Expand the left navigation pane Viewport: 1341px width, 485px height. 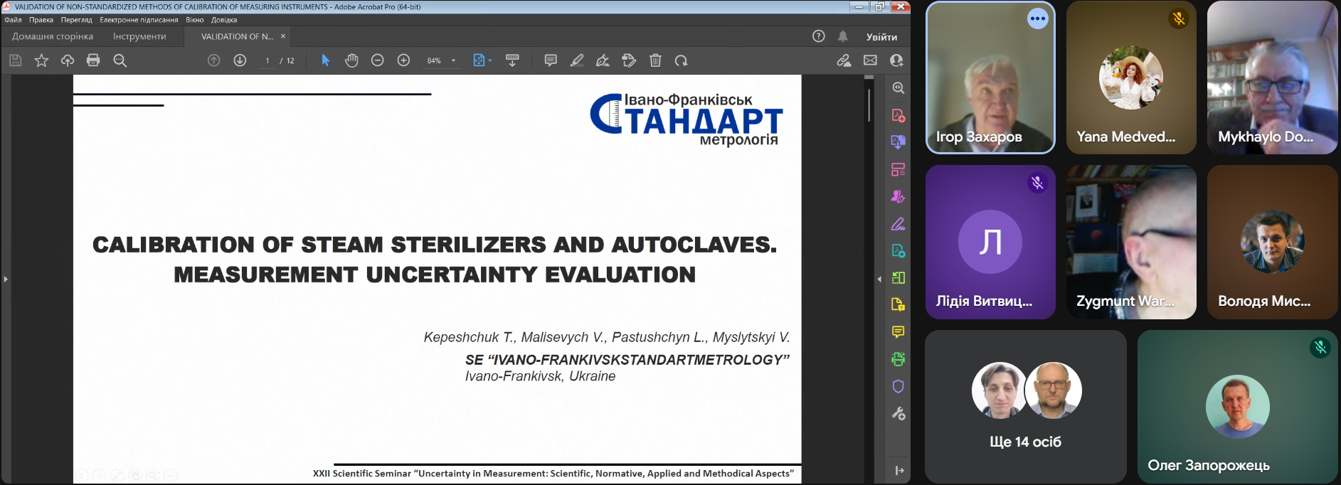point(6,279)
